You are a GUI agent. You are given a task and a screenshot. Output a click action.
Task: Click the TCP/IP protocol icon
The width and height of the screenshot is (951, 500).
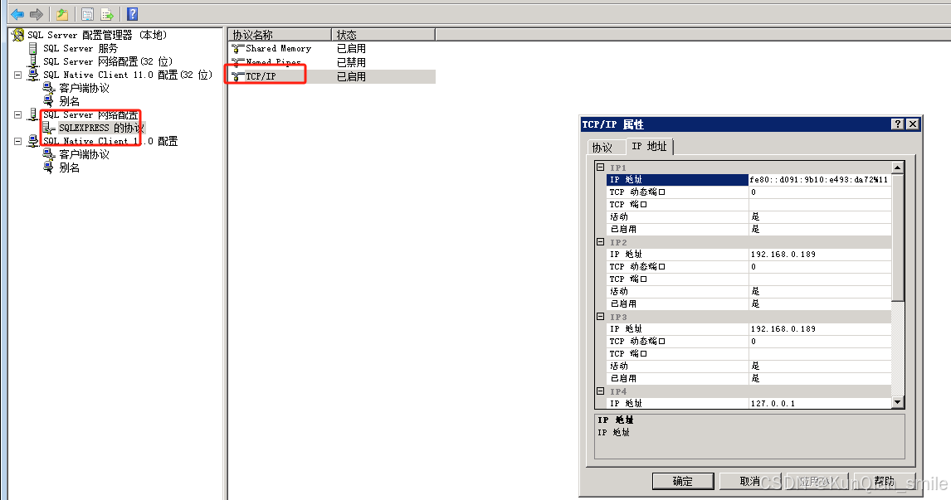pyautogui.click(x=237, y=76)
